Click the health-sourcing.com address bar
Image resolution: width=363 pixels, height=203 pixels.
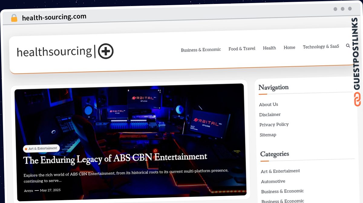tap(54, 17)
